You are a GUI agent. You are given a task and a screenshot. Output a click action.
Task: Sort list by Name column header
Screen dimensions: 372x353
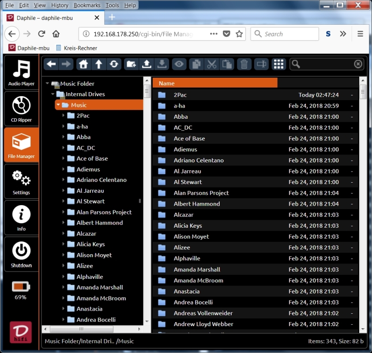click(x=215, y=83)
